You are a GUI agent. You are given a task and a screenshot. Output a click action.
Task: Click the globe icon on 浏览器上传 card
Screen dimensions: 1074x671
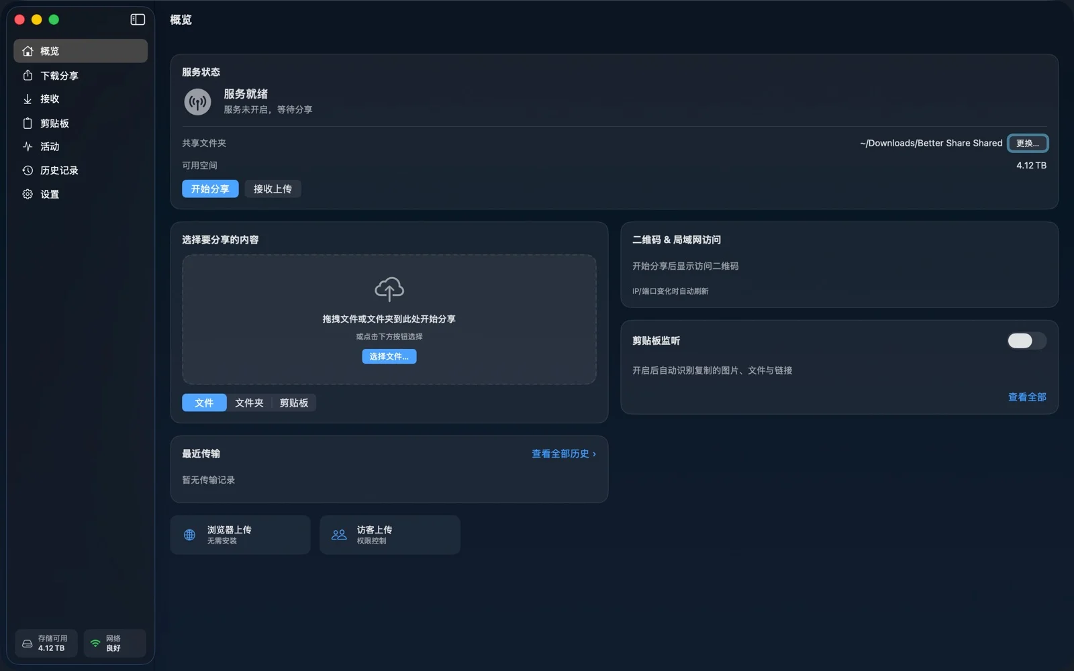190,535
